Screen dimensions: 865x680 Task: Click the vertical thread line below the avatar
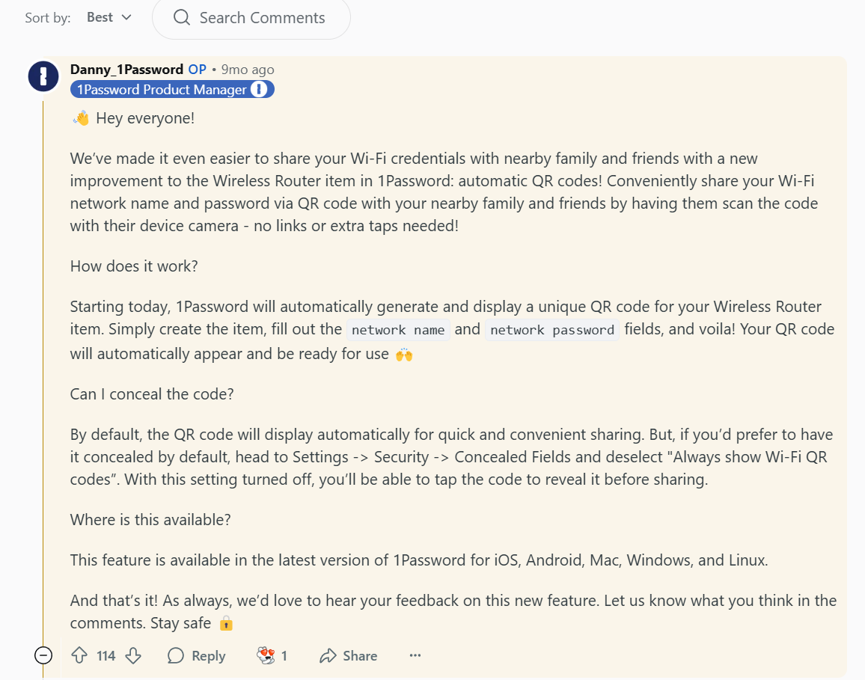43,374
